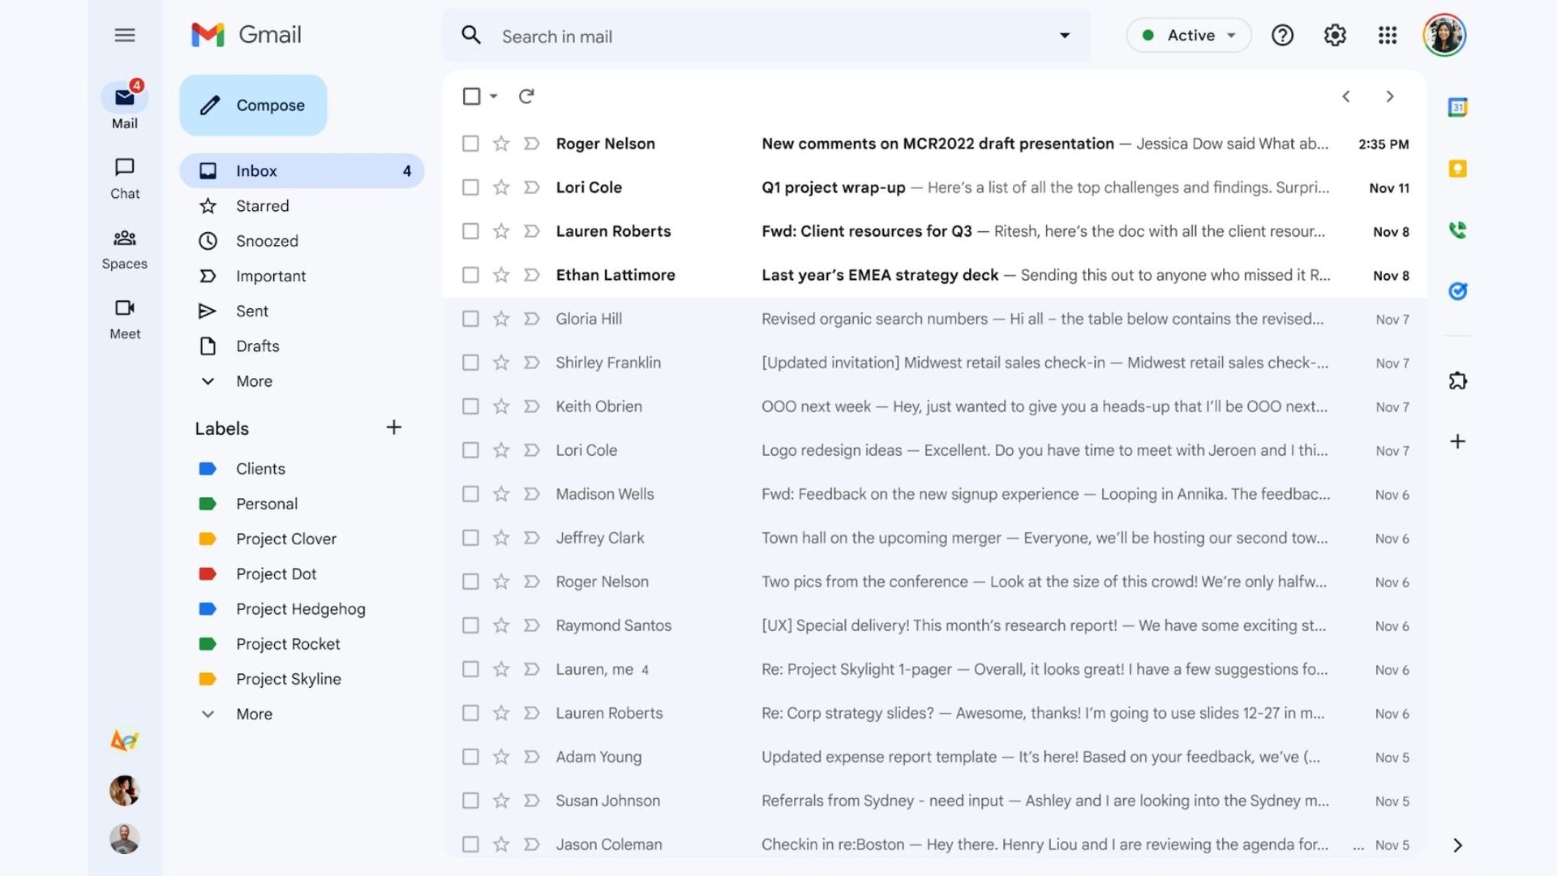
Task: Refresh the inbox
Action: [527, 96]
